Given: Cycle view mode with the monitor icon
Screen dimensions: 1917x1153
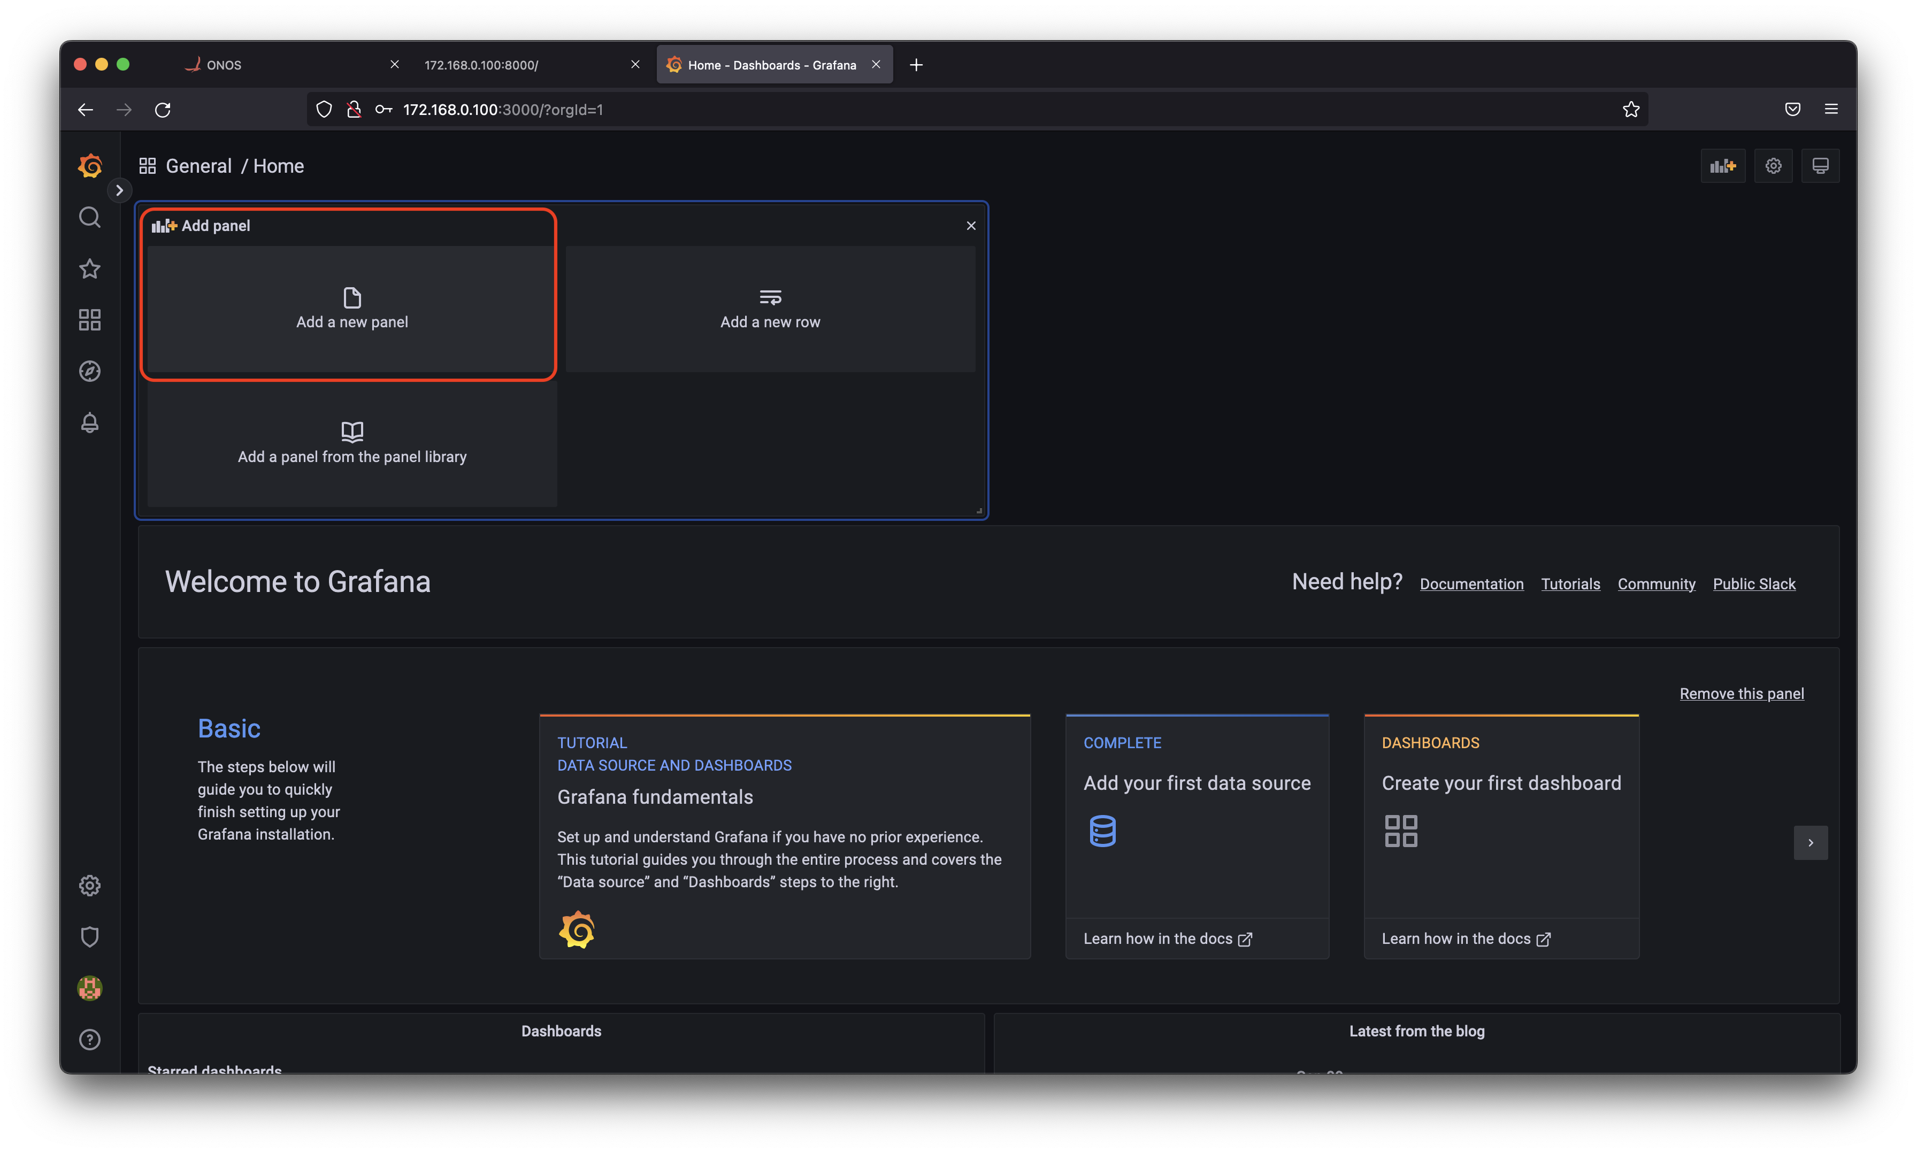Looking at the screenshot, I should point(1820,165).
